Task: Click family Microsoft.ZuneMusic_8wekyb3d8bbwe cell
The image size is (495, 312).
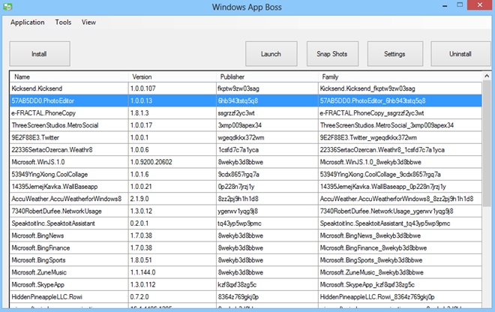Action: 400,272
